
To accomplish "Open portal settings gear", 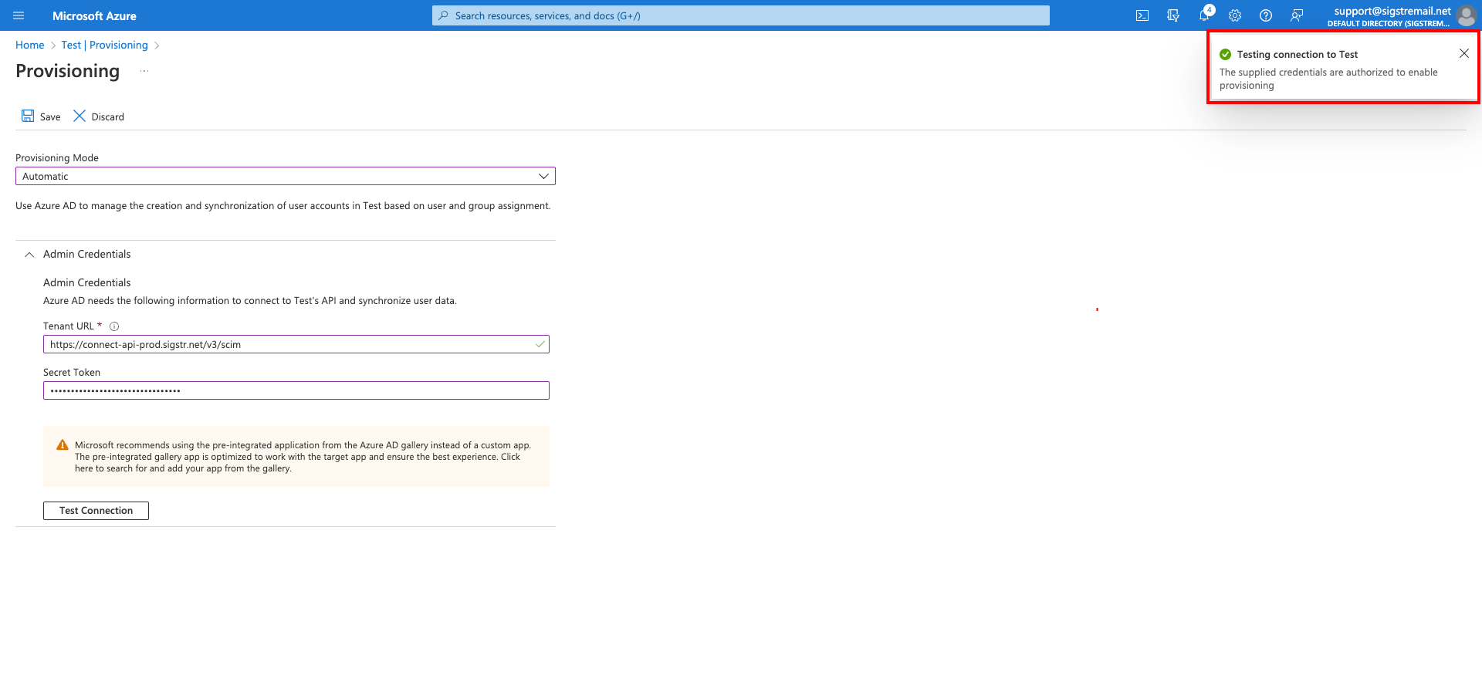I will pos(1235,15).
